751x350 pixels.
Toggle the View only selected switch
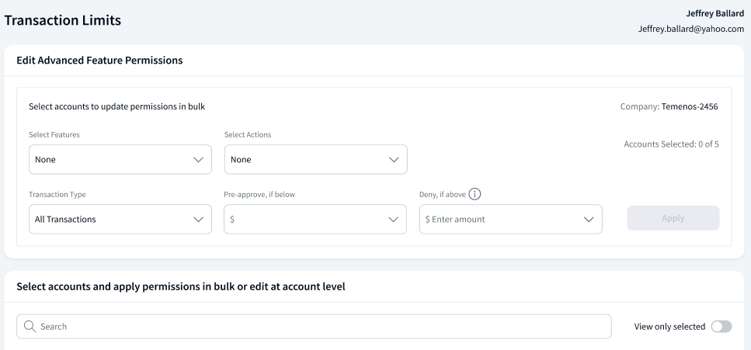pos(721,327)
